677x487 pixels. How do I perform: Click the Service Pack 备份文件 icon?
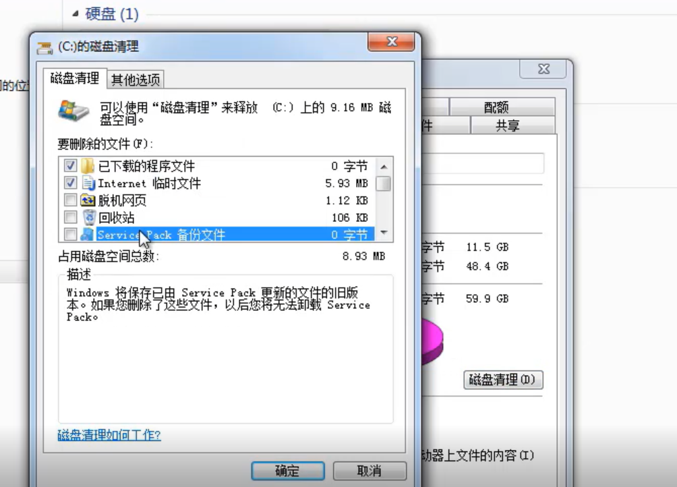coord(87,235)
